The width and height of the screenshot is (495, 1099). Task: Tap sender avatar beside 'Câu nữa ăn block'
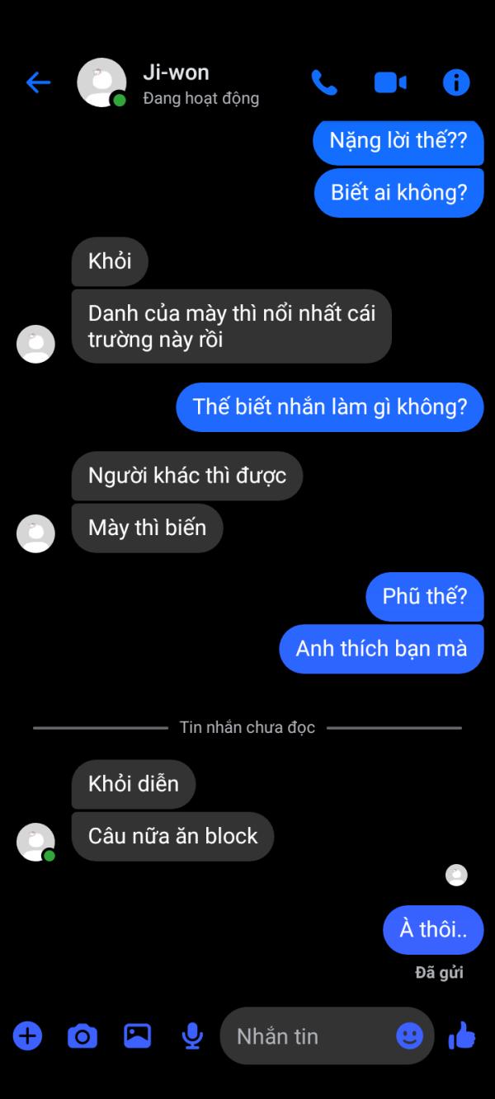pyautogui.click(x=35, y=842)
